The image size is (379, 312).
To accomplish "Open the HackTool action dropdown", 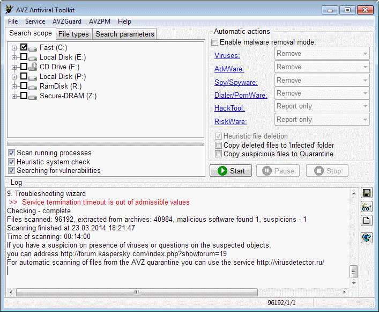I will pyautogui.click(x=322, y=106).
